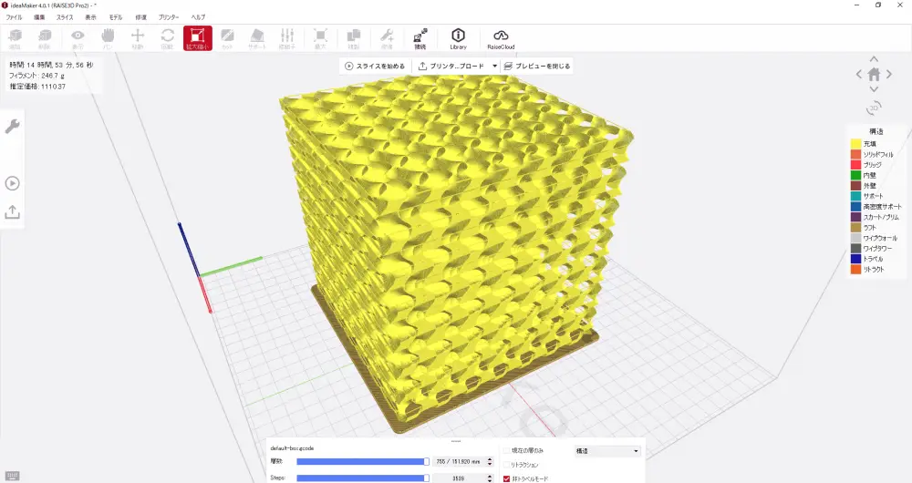Image resolution: width=912 pixels, height=483 pixels.
Task: Select the 拡大縮小 scale tool
Action: click(x=197, y=37)
